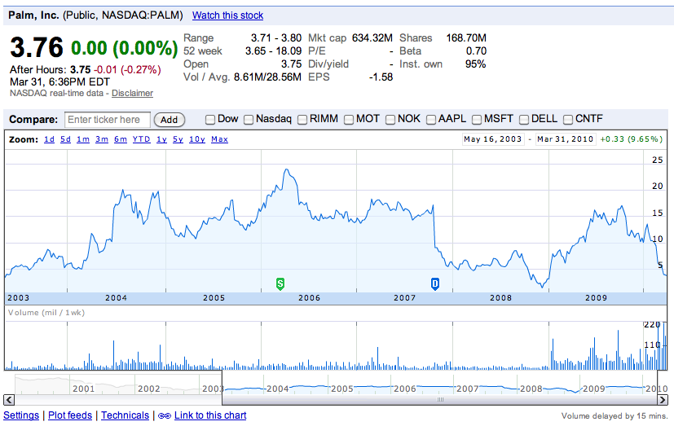Open the chart Settings link

21,415
